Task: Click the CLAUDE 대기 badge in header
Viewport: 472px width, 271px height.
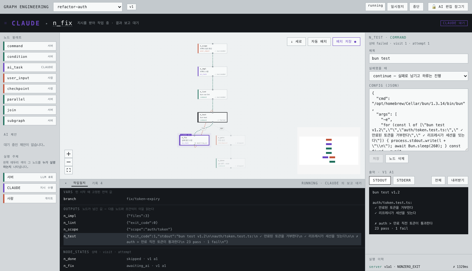Action: click(454, 23)
